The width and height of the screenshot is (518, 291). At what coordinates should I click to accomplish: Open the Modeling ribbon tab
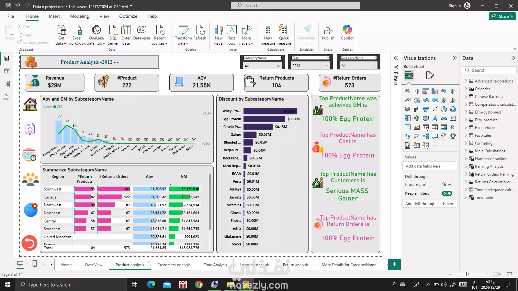79,16
